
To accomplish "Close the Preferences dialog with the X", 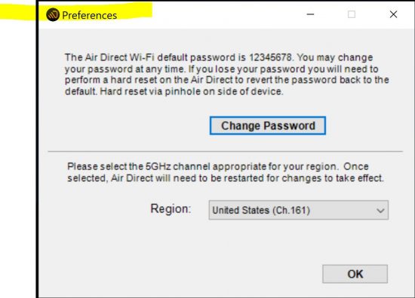I will coord(393,14).
